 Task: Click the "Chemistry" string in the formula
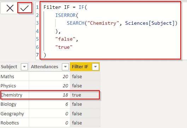pyautogui.click(x=103, y=23)
